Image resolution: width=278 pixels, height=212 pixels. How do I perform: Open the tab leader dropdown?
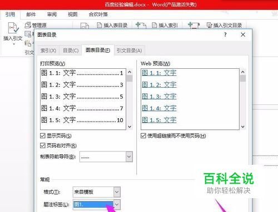pyautogui.click(x=129, y=157)
